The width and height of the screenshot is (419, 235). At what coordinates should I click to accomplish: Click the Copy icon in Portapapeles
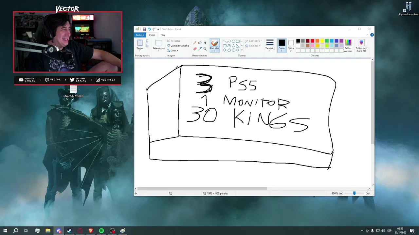[147, 46]
